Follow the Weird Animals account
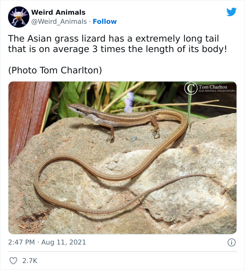Image resolution: width=245 pixels, height=270 pixels. (105, 22)
